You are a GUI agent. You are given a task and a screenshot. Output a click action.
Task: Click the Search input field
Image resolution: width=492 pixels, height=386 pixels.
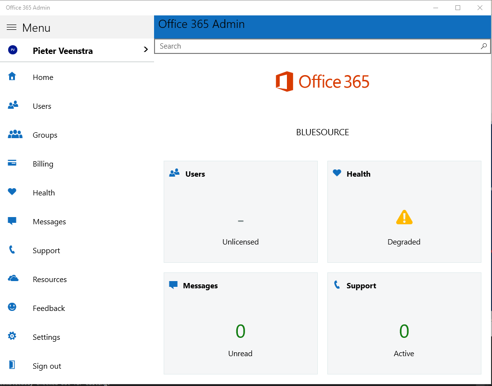tap(322, 46)
